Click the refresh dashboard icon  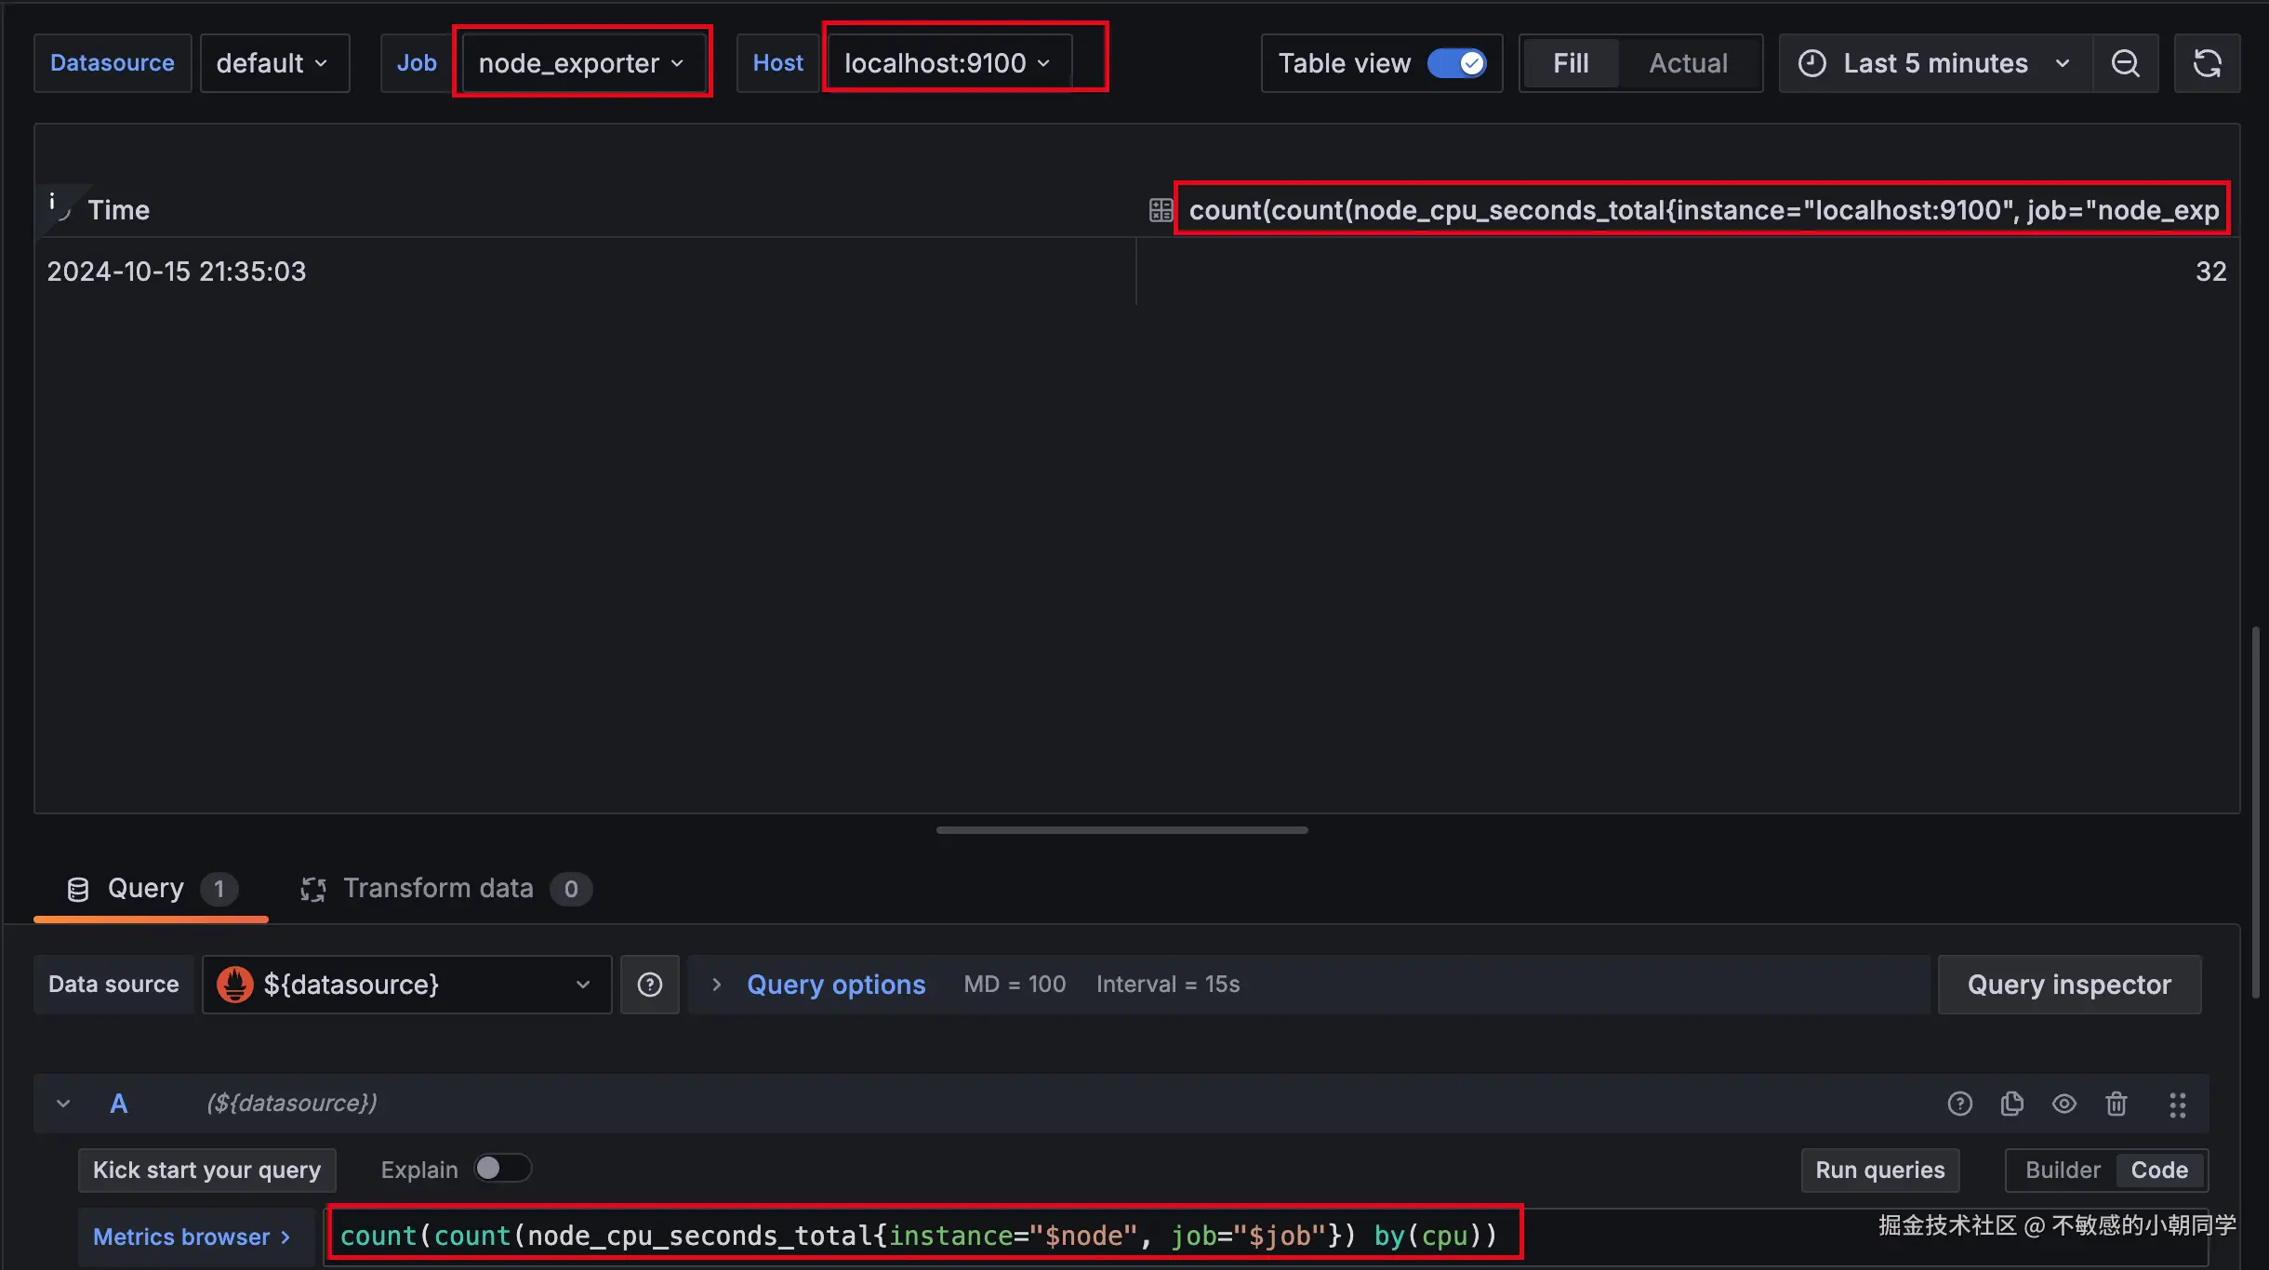[x=2207, y=63]
